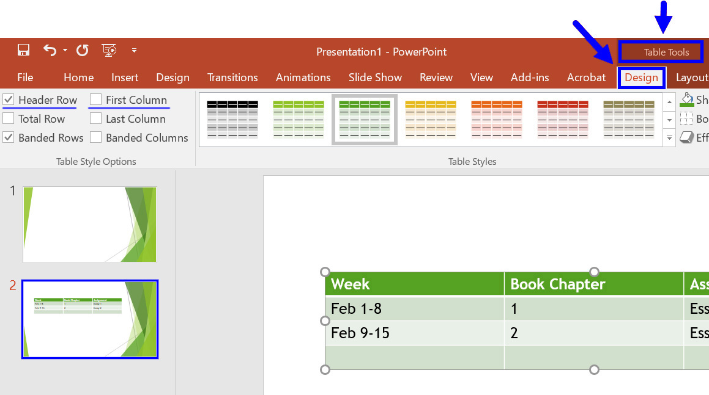Disable the Header Row option
The image size is (709, 395).
click(x=8, y=100)
